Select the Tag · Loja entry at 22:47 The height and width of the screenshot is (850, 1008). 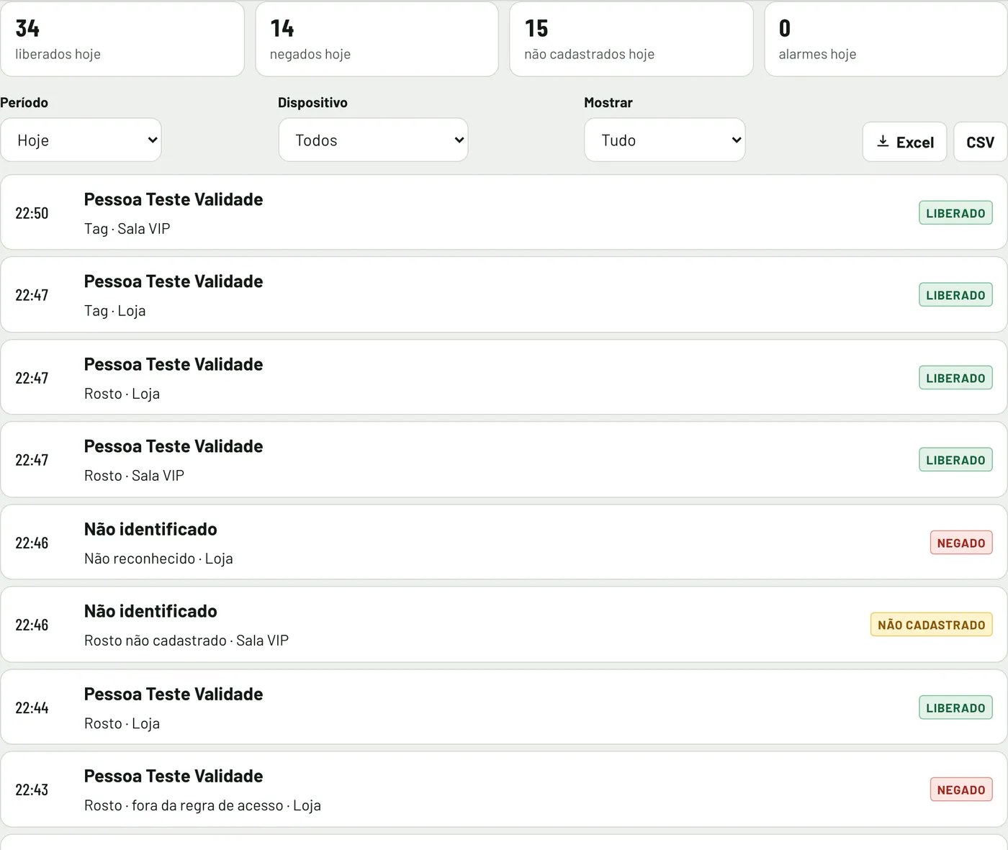(504, 294)
